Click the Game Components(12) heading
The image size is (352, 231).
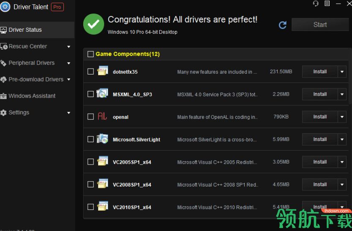click(128, 54)
